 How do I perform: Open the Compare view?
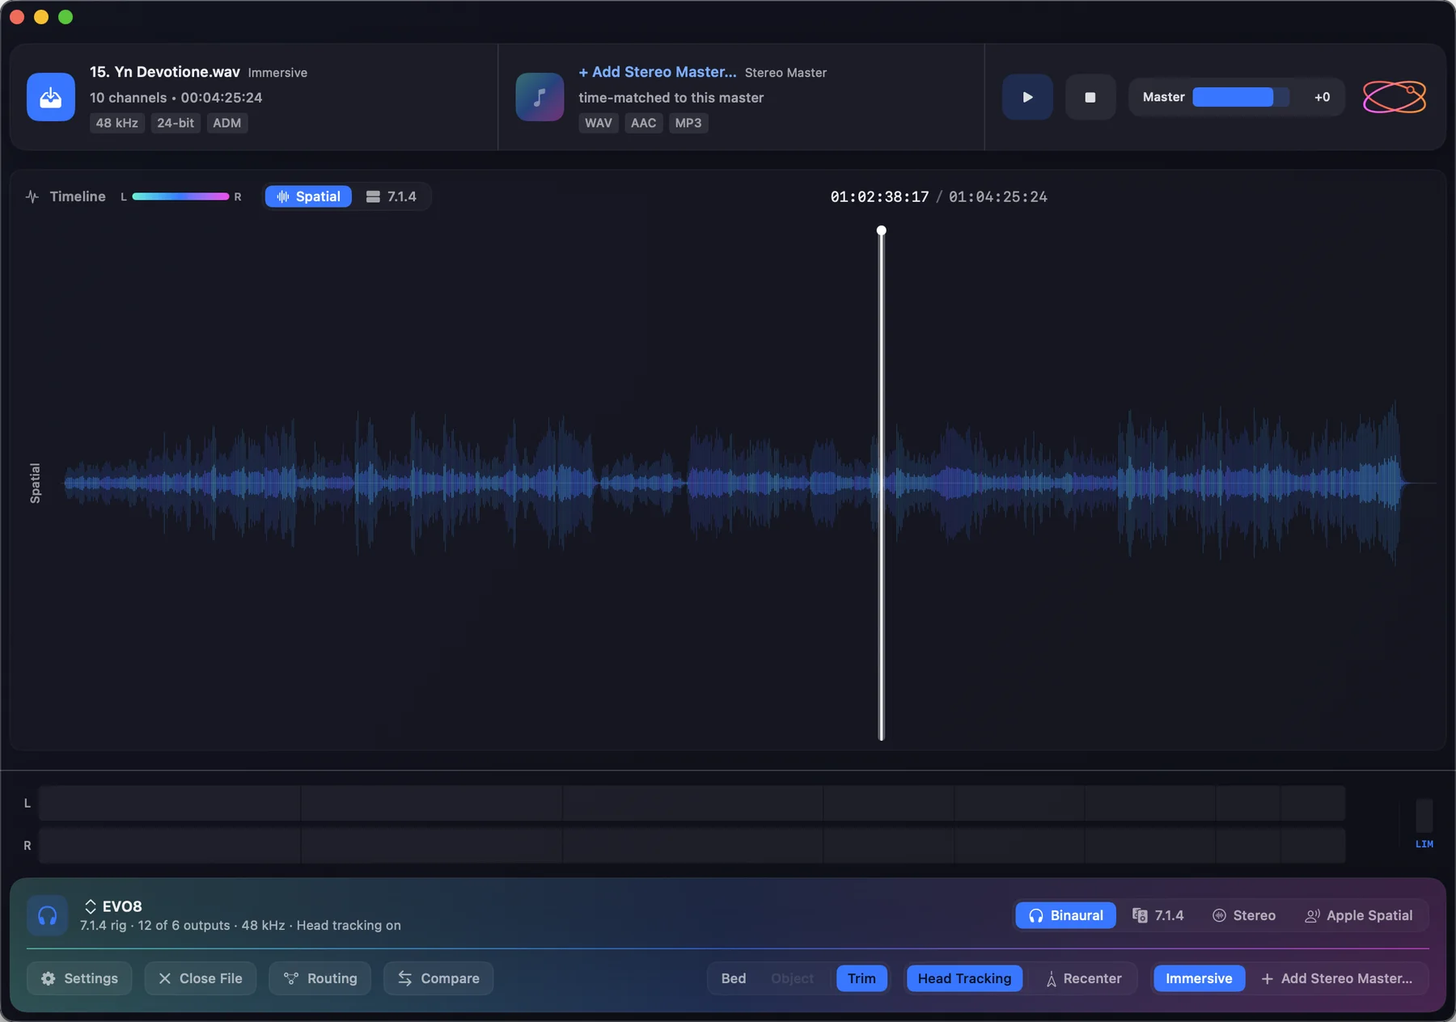point(438,978)
